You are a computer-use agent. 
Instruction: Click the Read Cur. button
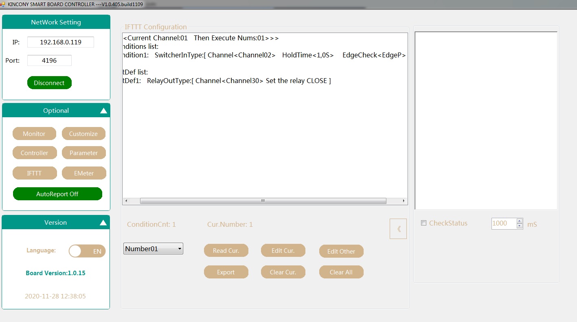[226, 251]
